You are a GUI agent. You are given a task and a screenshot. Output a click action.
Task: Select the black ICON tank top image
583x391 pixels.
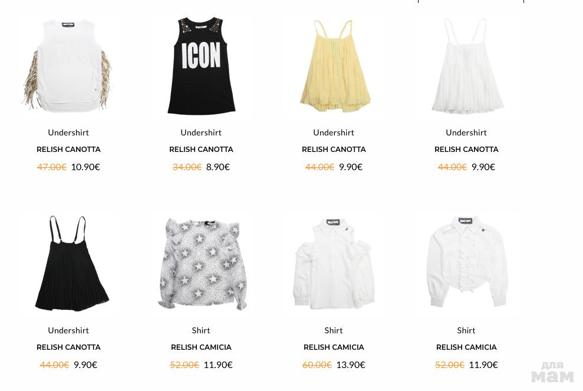(201, 65)
